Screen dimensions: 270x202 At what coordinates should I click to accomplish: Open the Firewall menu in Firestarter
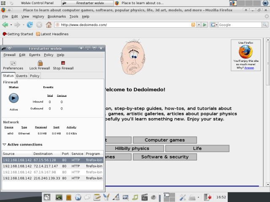tap(9, 55)
